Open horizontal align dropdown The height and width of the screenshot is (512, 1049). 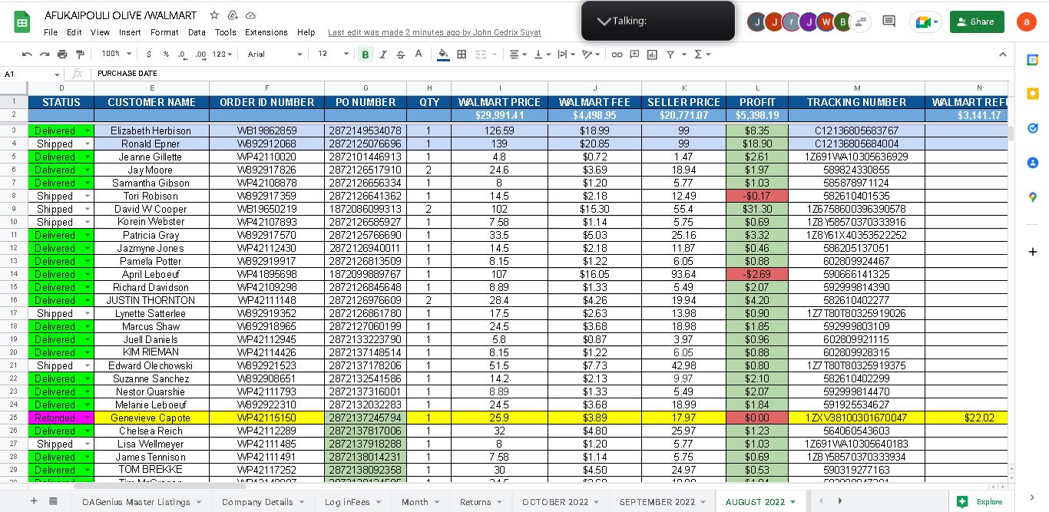point(518,55)
